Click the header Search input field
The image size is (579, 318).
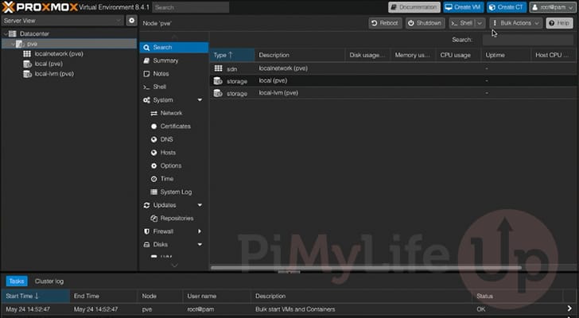[191, 7]
